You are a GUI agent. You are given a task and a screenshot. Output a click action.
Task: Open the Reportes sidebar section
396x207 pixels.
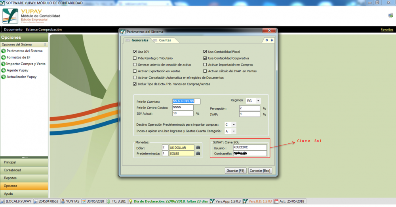pos(24,178)
